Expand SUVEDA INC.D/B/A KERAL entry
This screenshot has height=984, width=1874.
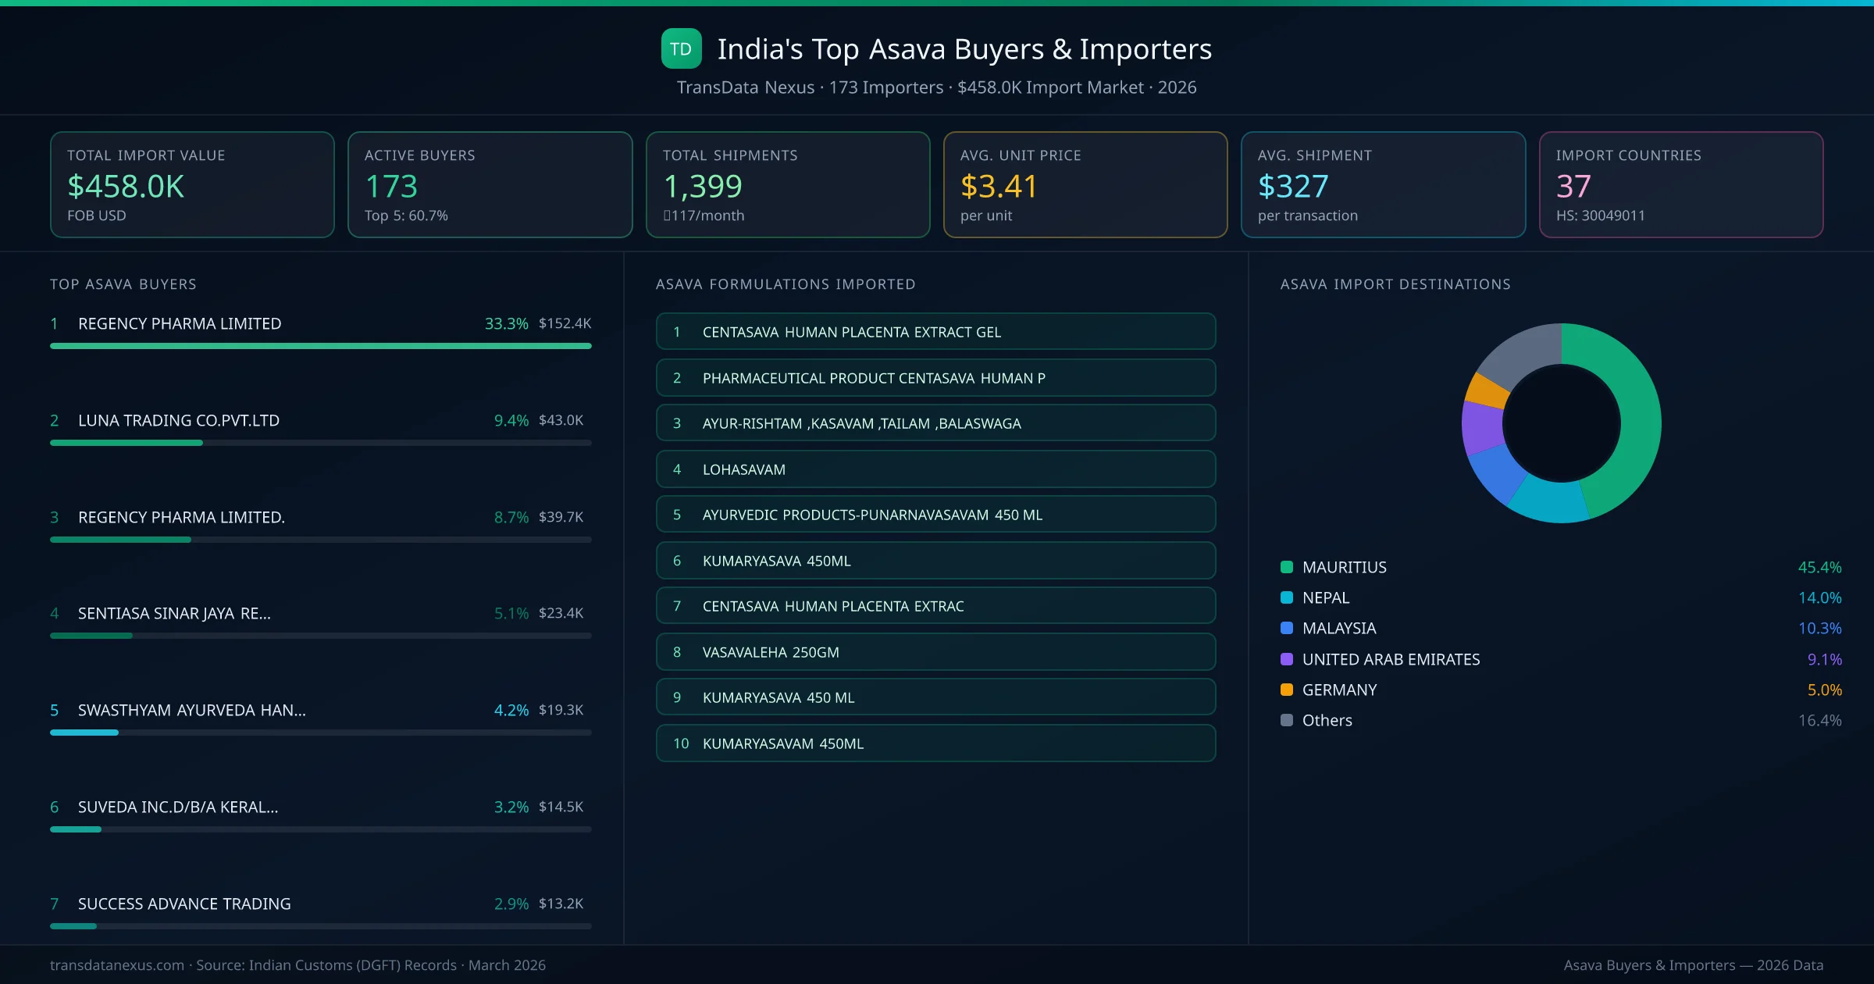[x=178, y=807]
